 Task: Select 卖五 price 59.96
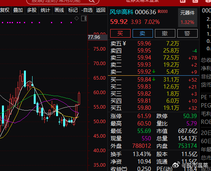click(144, 44)
